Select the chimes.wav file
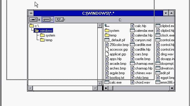190x106 pixels. 141,73
